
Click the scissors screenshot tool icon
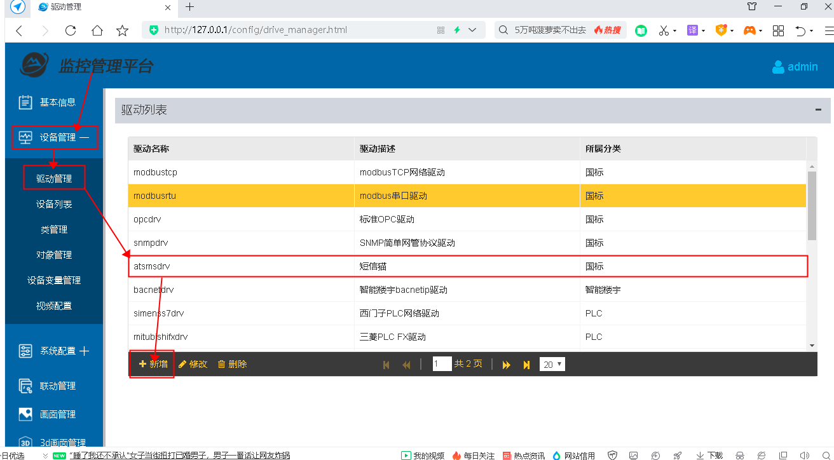[x=664, y=30]
